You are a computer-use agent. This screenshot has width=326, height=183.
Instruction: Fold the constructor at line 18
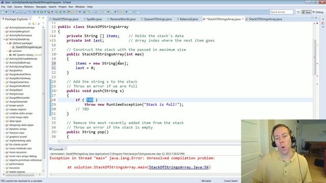[x=57, y=54]
